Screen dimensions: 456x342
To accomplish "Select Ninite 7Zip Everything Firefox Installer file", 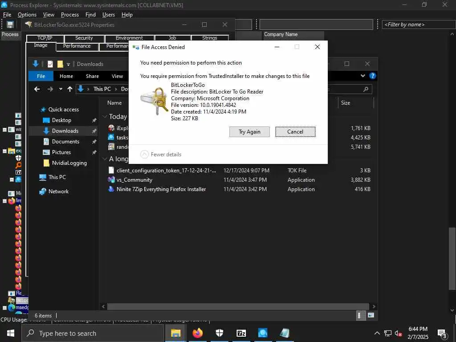I will point(161,189).
